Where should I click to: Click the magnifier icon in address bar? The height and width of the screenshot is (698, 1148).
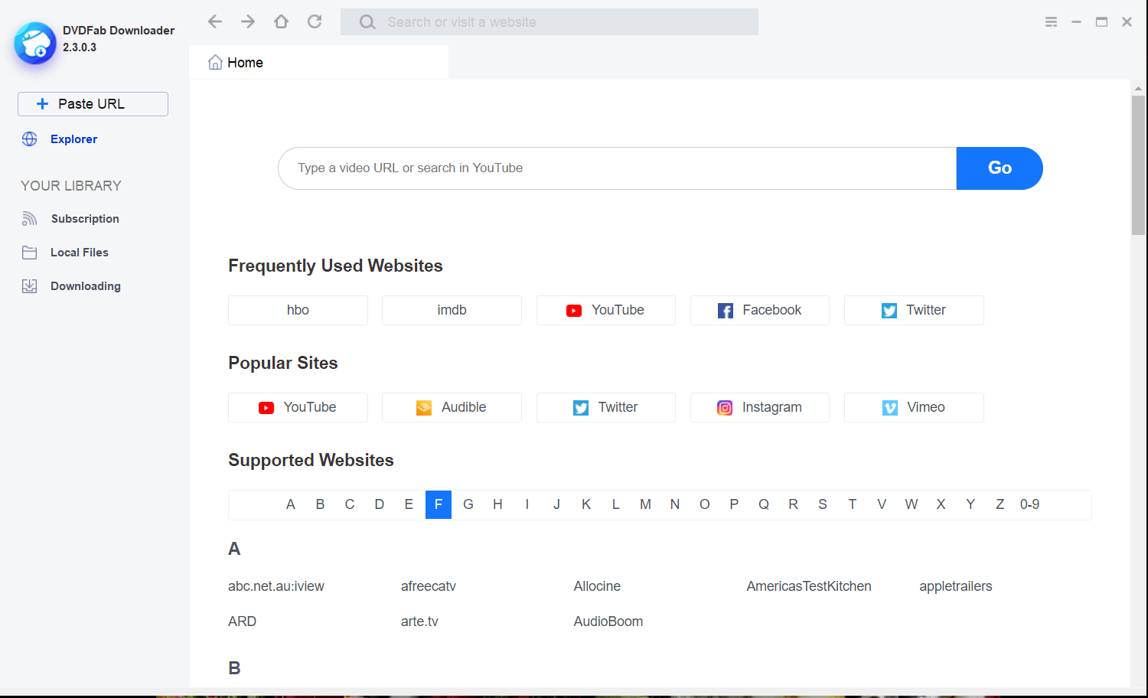[x=367, y=22]
